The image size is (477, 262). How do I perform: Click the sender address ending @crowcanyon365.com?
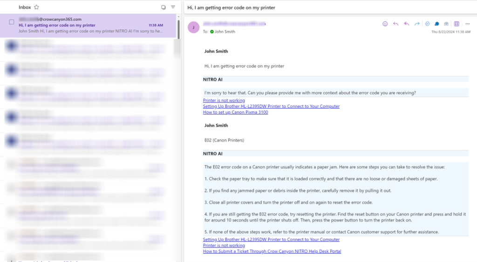[x=50, y=19]
